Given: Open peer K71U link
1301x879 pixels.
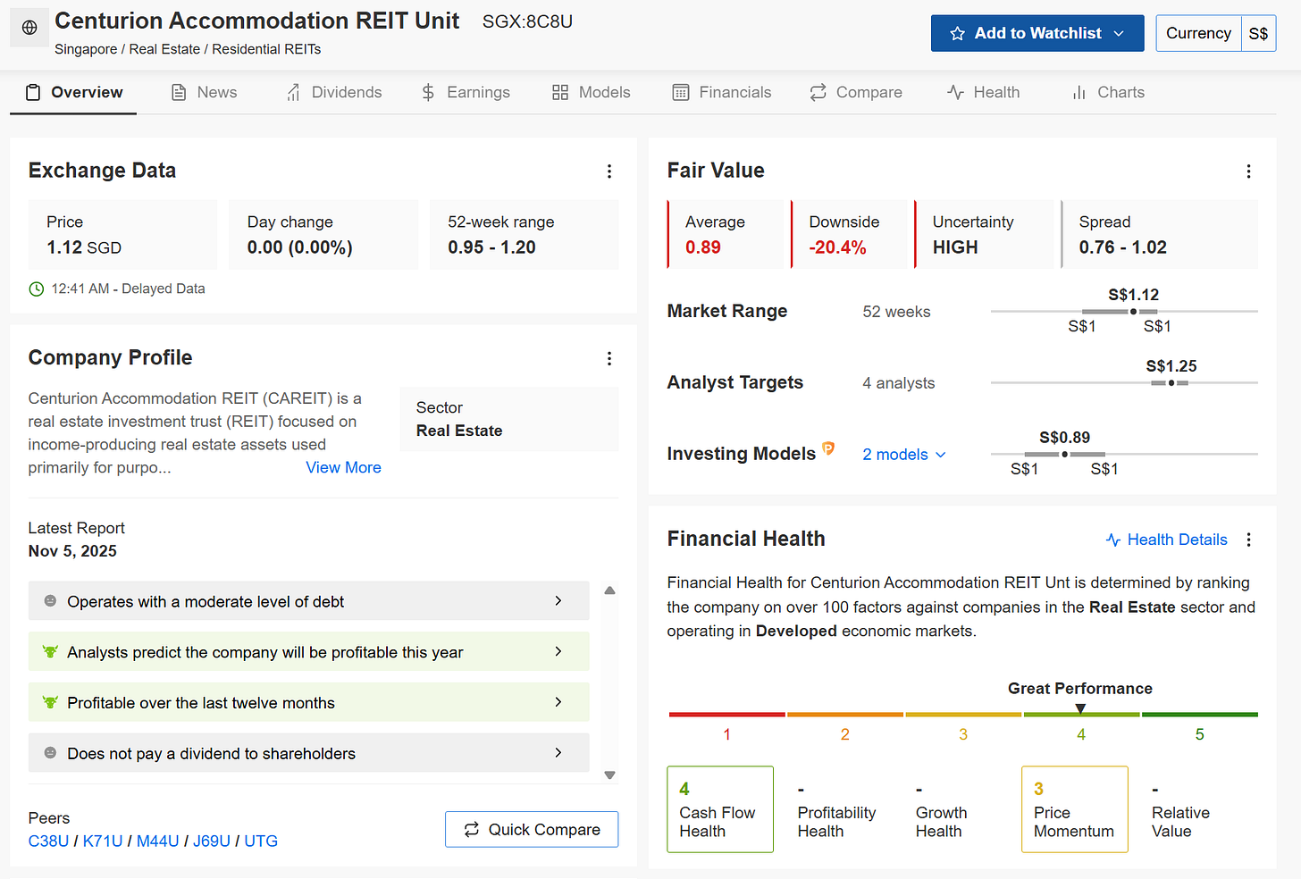Looking at the screenshot, I should pyautogui.click(x=103, y=841).
